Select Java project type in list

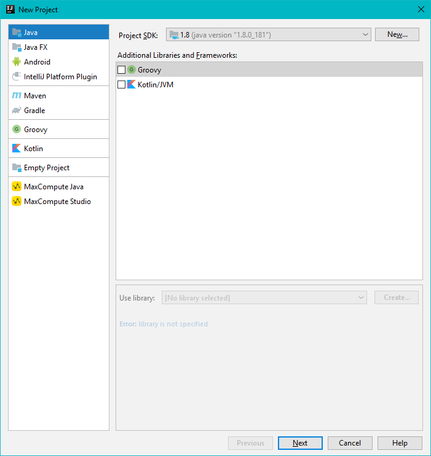(x=31, y=32)
